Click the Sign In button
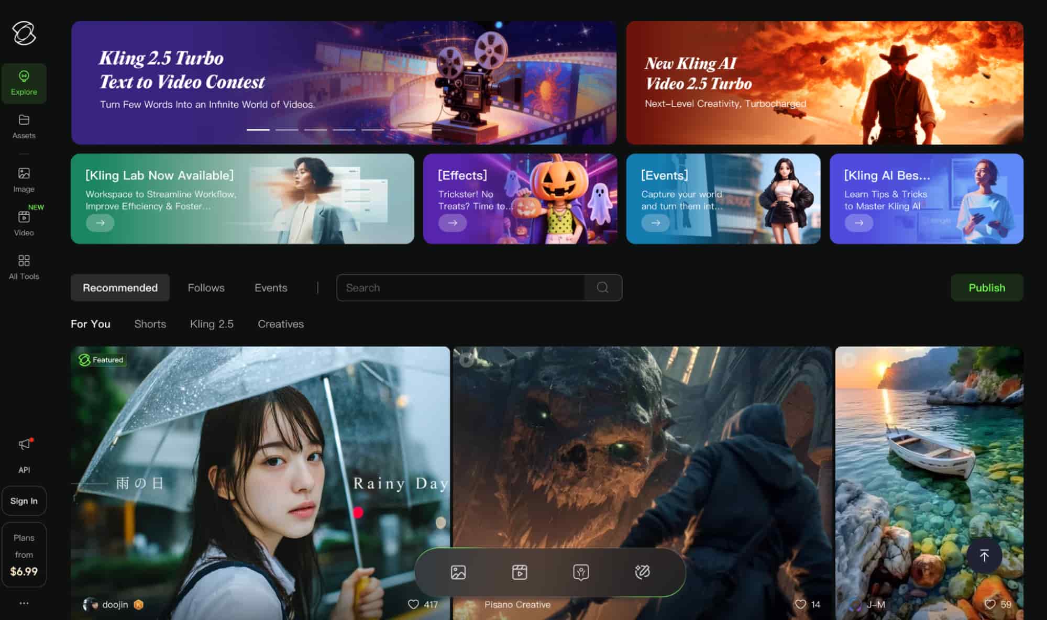1047x620 pixels. tap(24, 501)
